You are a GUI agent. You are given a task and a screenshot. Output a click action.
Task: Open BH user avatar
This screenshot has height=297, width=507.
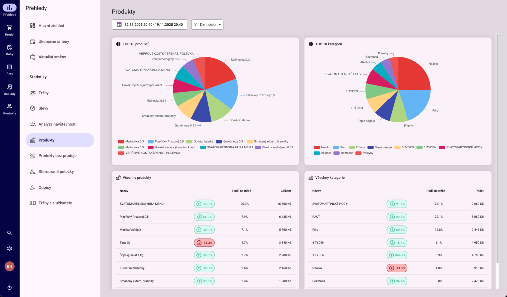point(9,266)
